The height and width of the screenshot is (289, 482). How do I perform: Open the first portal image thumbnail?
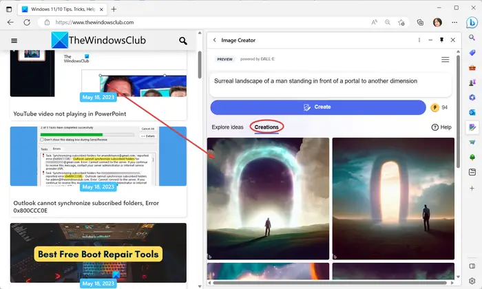(268, 198)
